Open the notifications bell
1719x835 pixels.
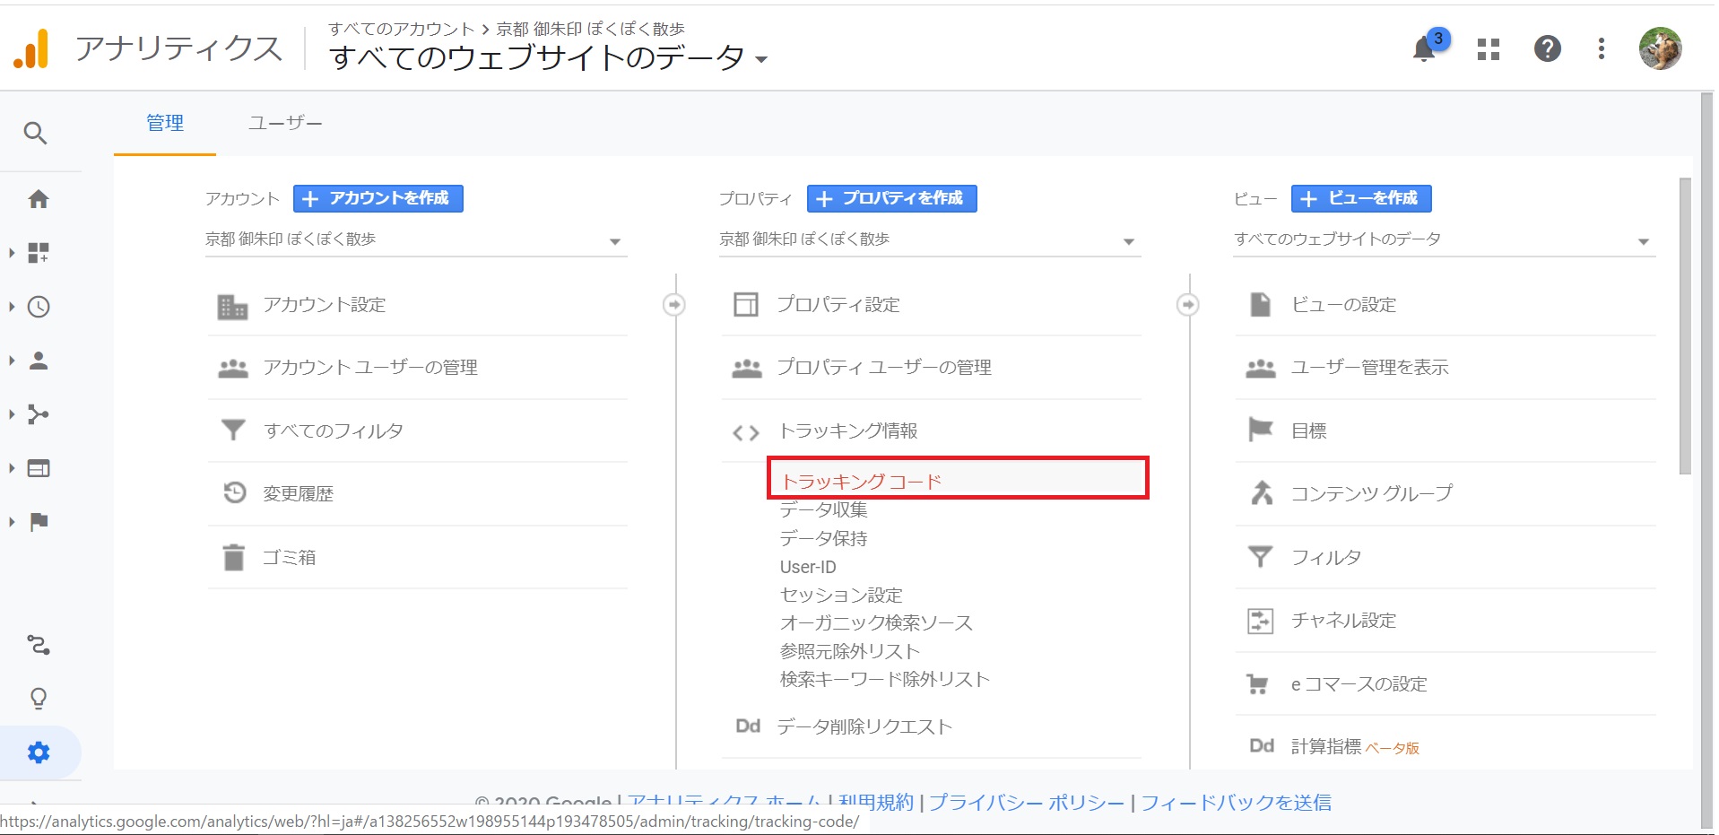click(x=1424, y=48)
